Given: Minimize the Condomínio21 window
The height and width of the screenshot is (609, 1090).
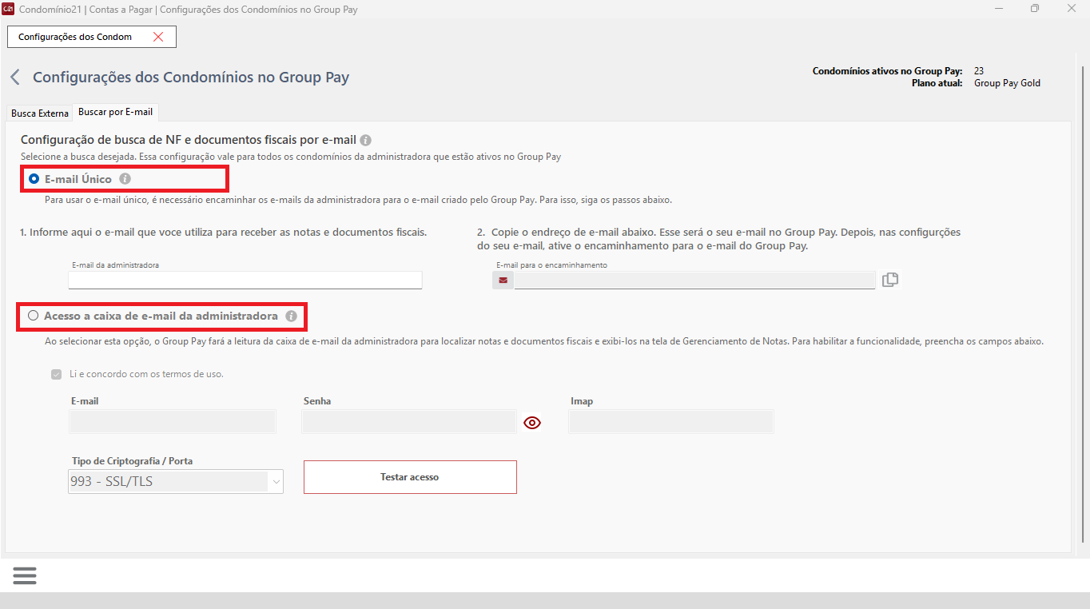Looking at the screenshot, I should [999, 9].
